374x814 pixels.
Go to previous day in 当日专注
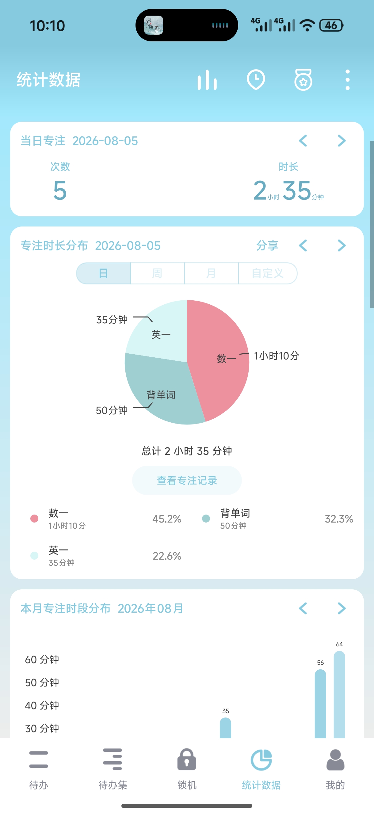303,141
